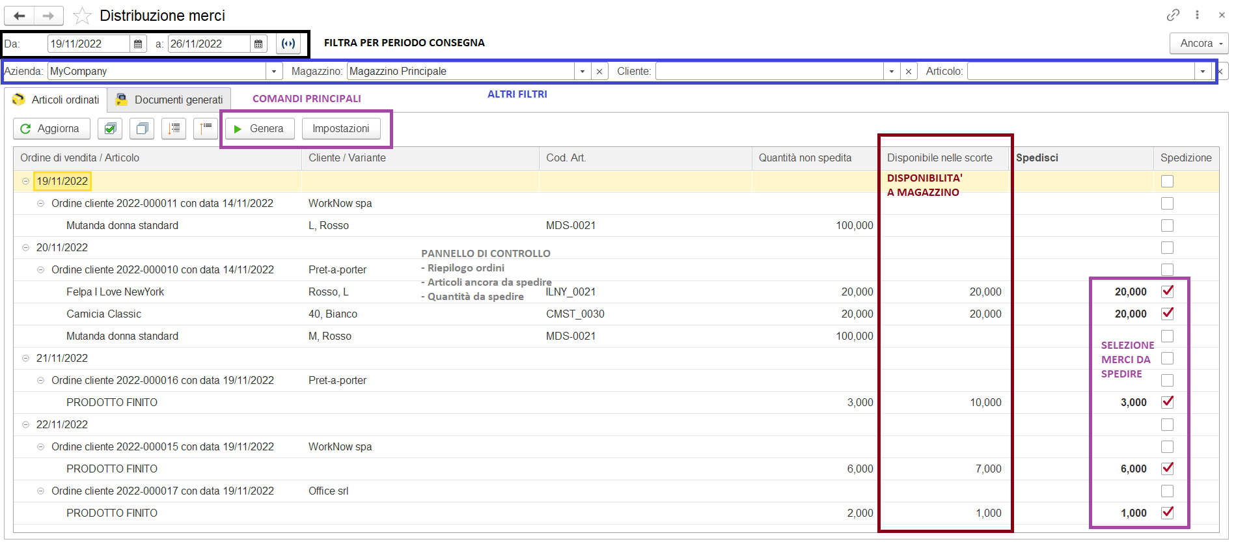The height and width of the screenshot is (546, 1236).
Task: Copy the page link icon
Action: pyautogui.click(x=1173, y=15)
